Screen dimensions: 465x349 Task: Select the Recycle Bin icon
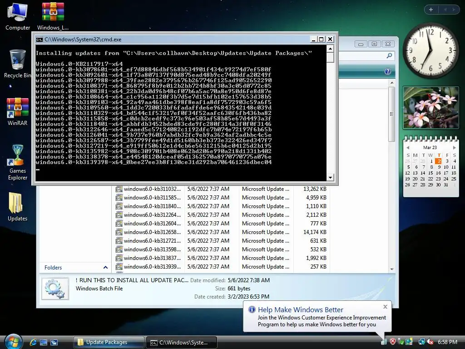click(x=18, y=63)
